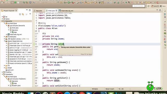The width and height of the screenshot is (167, 94).
Task: Open the Run configurations dropdown arrow
Action: (x=70, y=3)
